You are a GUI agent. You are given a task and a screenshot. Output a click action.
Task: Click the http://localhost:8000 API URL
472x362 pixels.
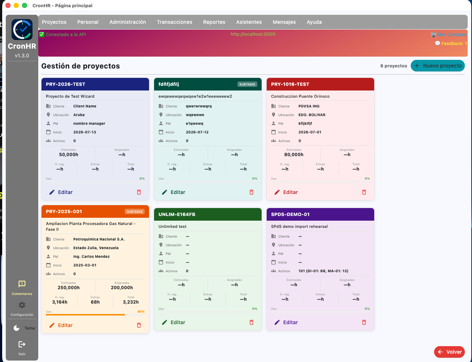coord(253,34)
